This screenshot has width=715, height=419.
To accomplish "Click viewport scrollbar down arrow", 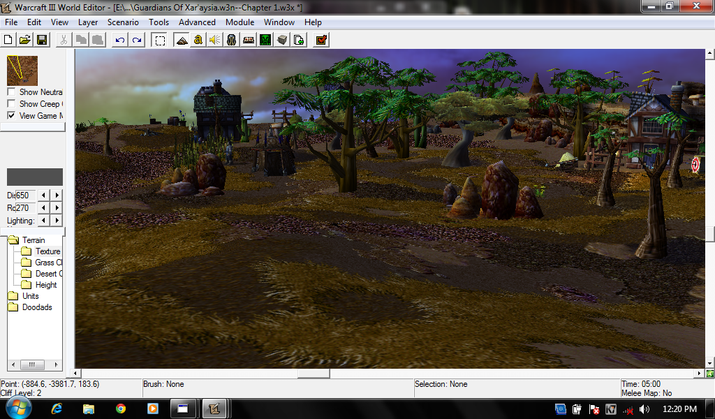I will pos(709,363).
